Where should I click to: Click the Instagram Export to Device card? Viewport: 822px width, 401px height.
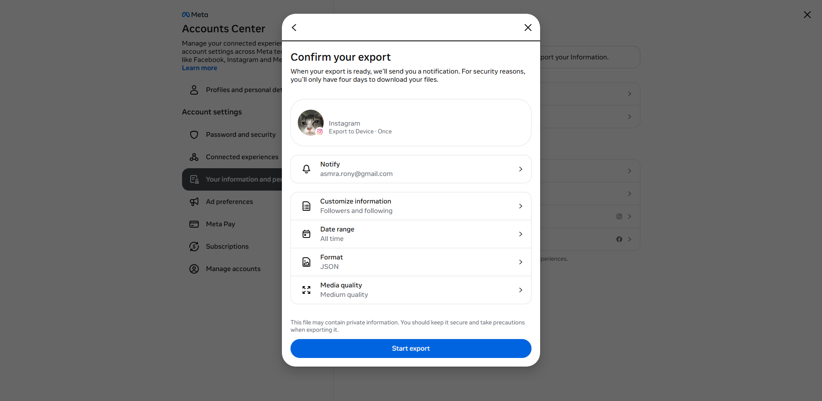coord(411,123)
